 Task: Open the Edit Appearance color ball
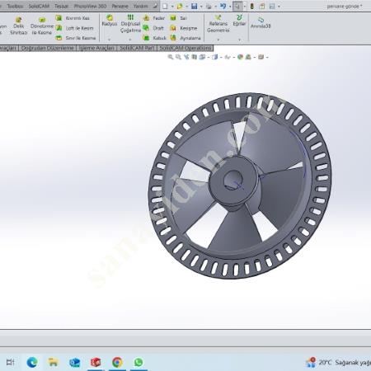(x=240, y=57)
